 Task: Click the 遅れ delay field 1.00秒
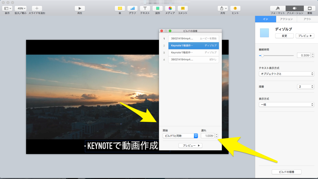coord(207,136)
